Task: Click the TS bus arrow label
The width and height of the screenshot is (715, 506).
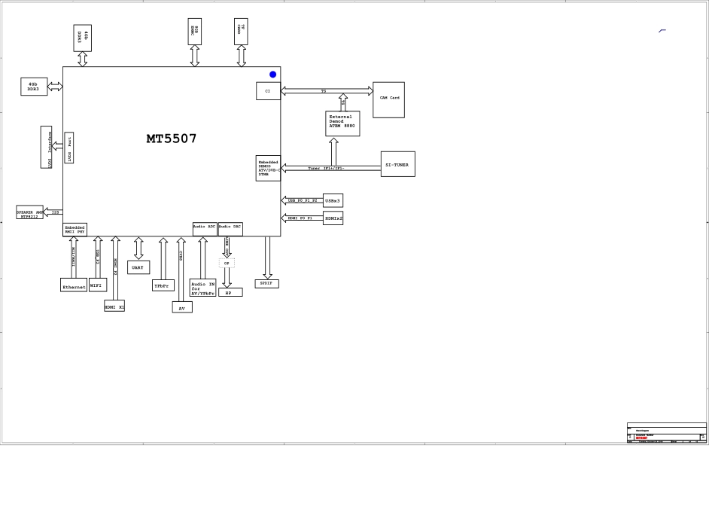Action: [x=324, y=91]
